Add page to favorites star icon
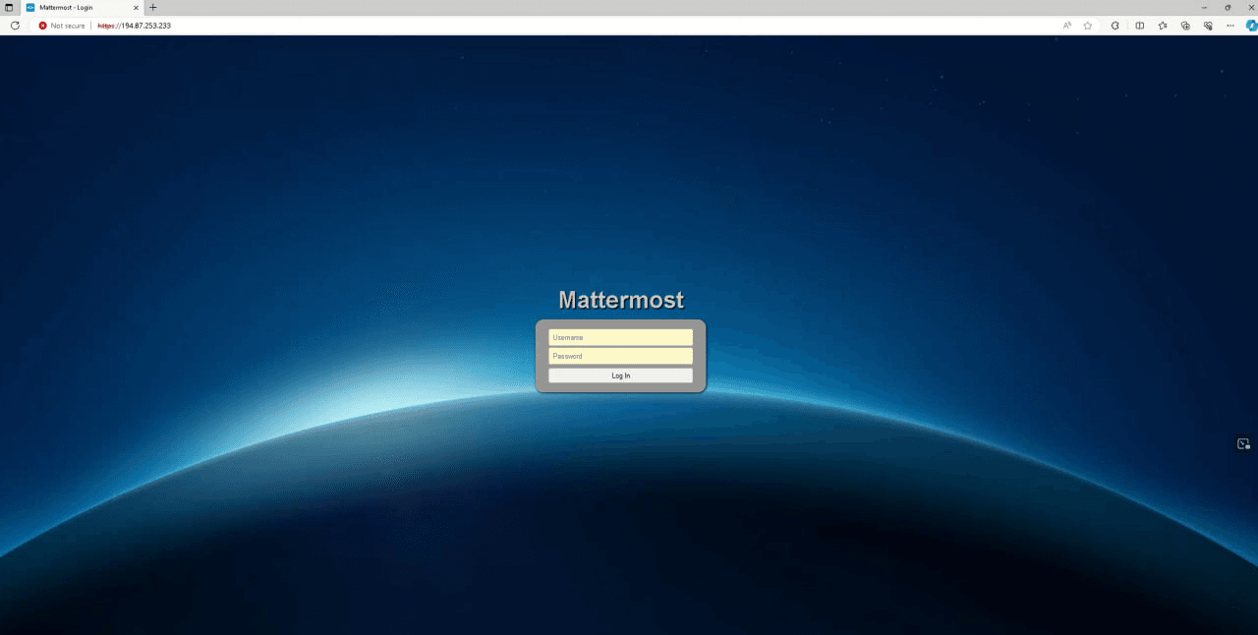Image resolution: width=1258 pixels, height=635 pixels. [1088, 26]
